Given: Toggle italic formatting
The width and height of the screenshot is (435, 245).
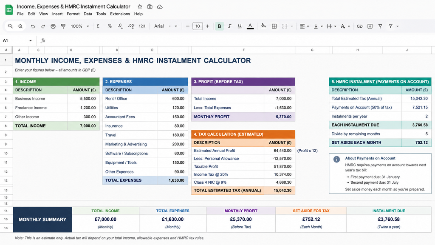Looking at the screenshot, I should click(x=229, y=26).
